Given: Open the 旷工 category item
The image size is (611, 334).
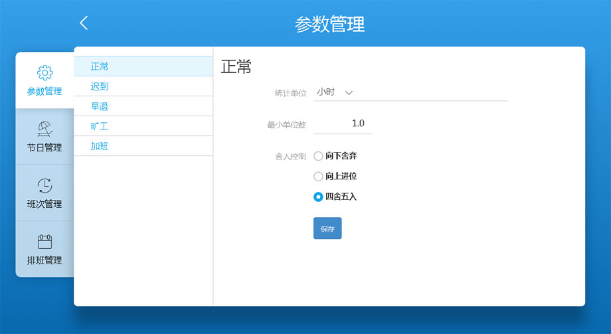Looking at the screenshot, I should (100, 126).
